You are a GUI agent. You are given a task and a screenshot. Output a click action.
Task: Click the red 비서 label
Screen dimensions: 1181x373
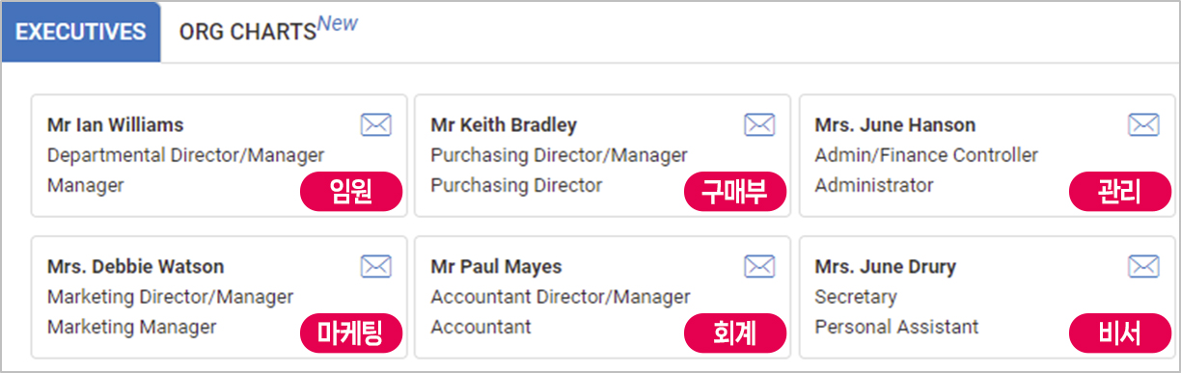pos(1119,333)
